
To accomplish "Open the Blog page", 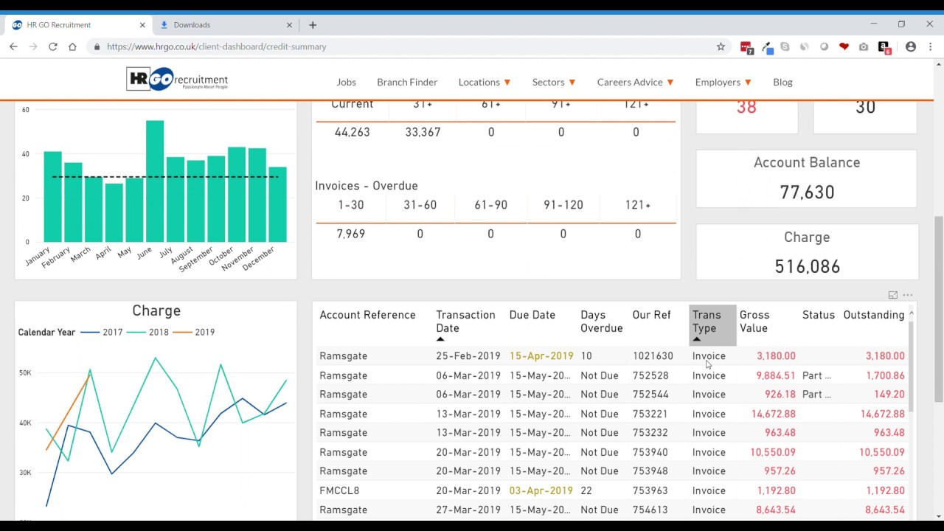I will coord(782,82).
